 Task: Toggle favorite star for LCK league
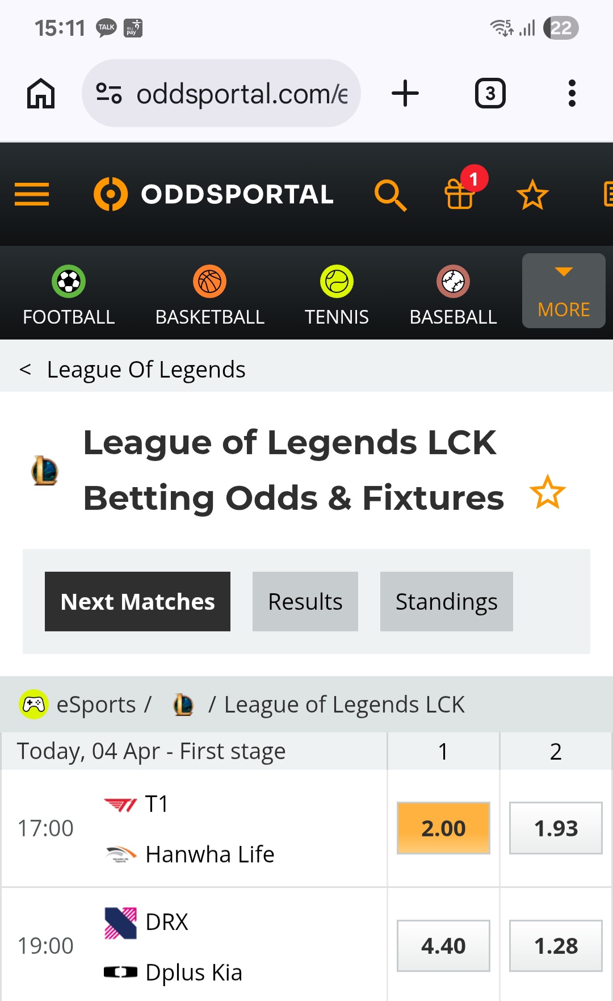tap(547, 492)
